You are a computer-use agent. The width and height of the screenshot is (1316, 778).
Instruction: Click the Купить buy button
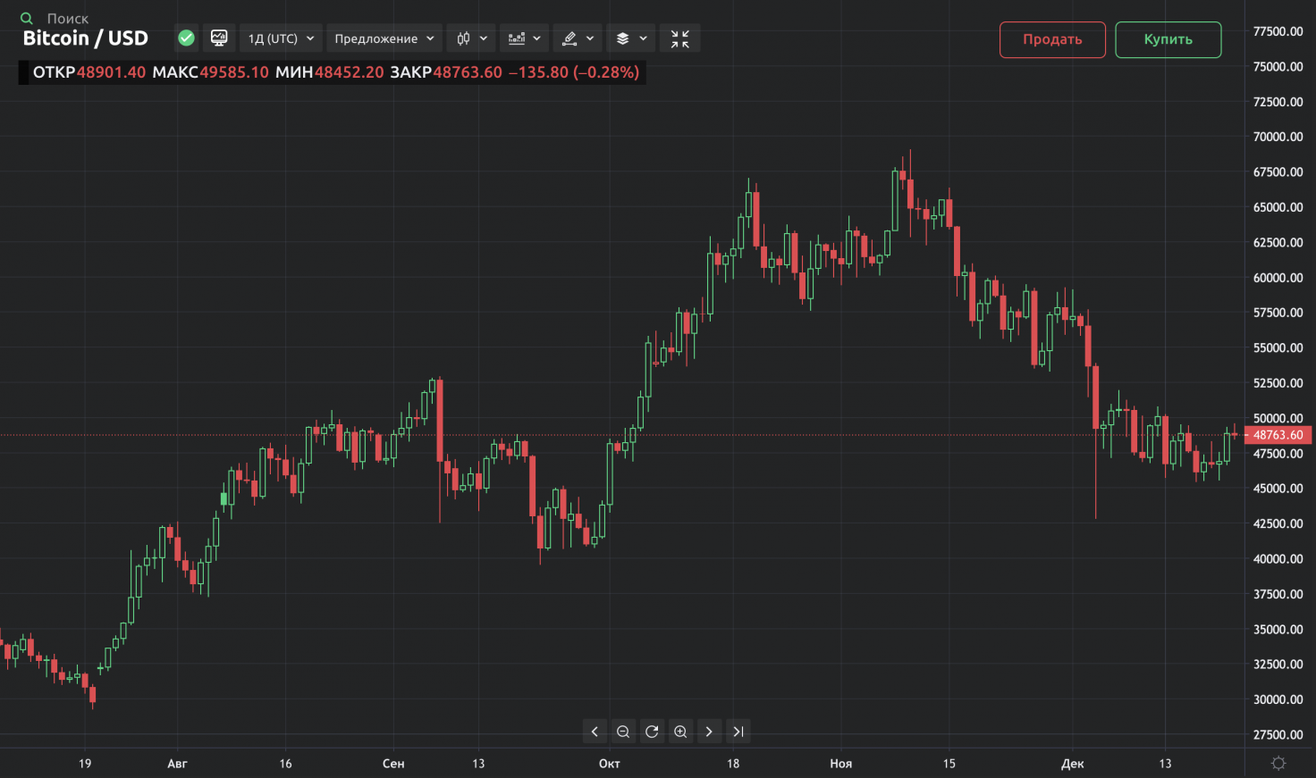(x=1168, y=39)
